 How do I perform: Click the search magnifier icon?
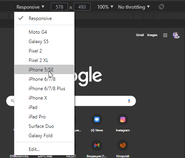coord(13,101)
